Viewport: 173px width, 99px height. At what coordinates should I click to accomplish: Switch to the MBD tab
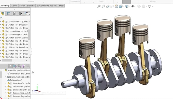61,6
